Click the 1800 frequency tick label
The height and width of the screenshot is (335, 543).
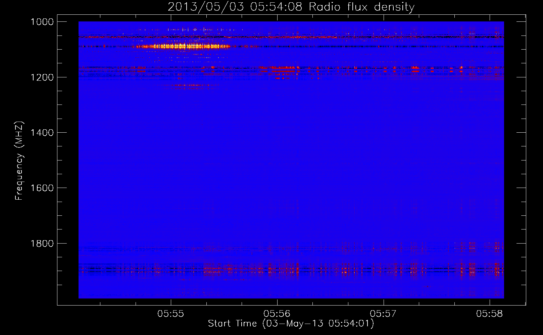(42, 244)
